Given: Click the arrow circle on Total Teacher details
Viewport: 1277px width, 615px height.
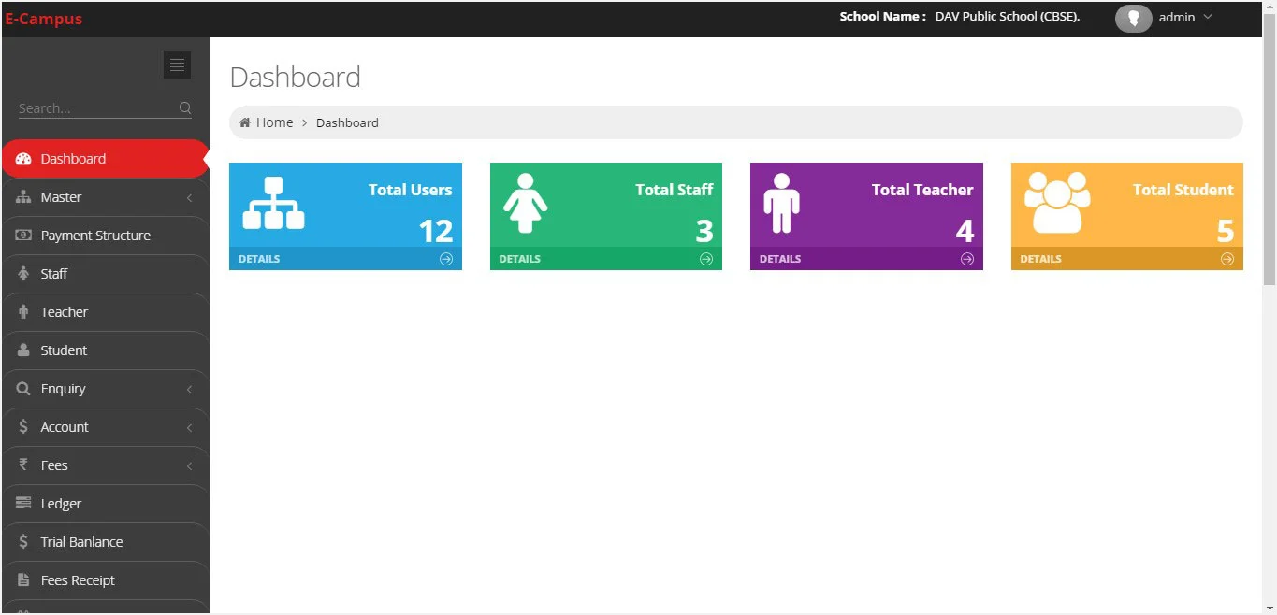Looking at the screenshot, I should [x=967, y=259].
